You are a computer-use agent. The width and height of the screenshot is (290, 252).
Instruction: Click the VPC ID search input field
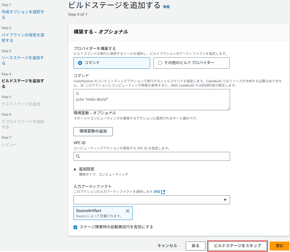point(152,156)
